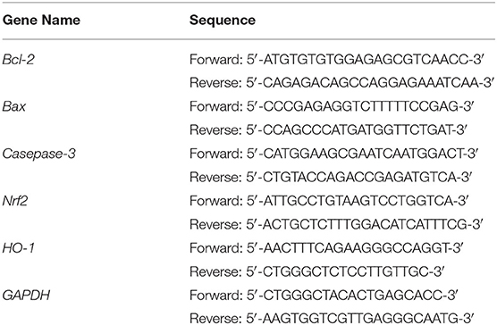Click the Bcl-2 forward primer sequence
The width and height of the screenshot is (497, 325).
337,60
